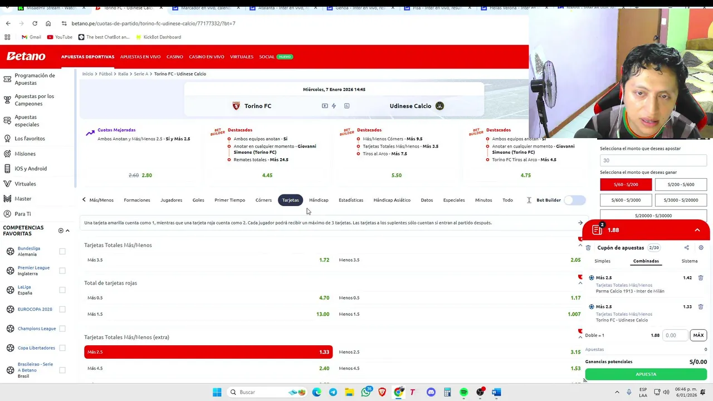
Task: Click the MÁX stake button
Action: point(698,335)
